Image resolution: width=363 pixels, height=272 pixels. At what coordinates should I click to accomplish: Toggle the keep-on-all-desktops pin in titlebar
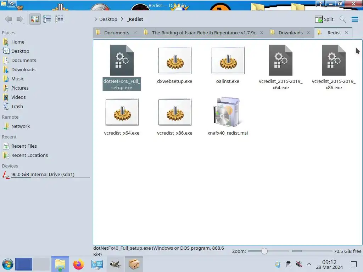pyautogui.click(x=12, y=4)
